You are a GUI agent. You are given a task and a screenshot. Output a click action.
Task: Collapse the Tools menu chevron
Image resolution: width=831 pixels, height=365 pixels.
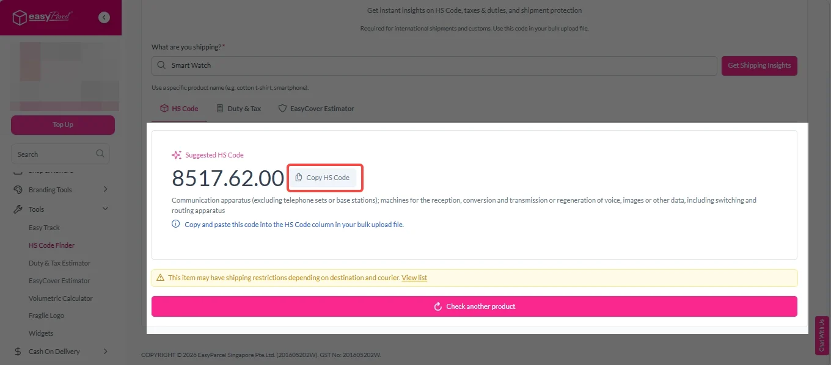[x=105, y=209]
